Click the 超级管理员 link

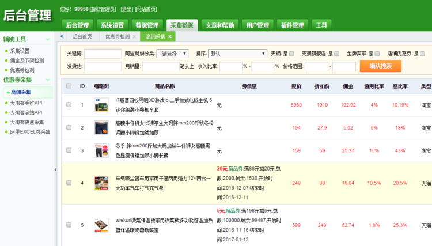click(x=103, y=9)
